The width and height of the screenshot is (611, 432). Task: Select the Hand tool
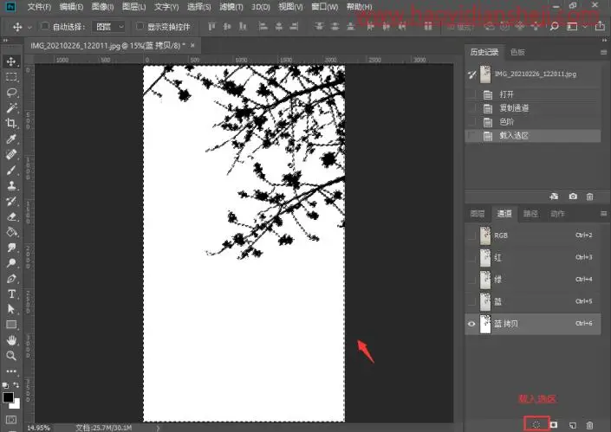pos(11,340)
